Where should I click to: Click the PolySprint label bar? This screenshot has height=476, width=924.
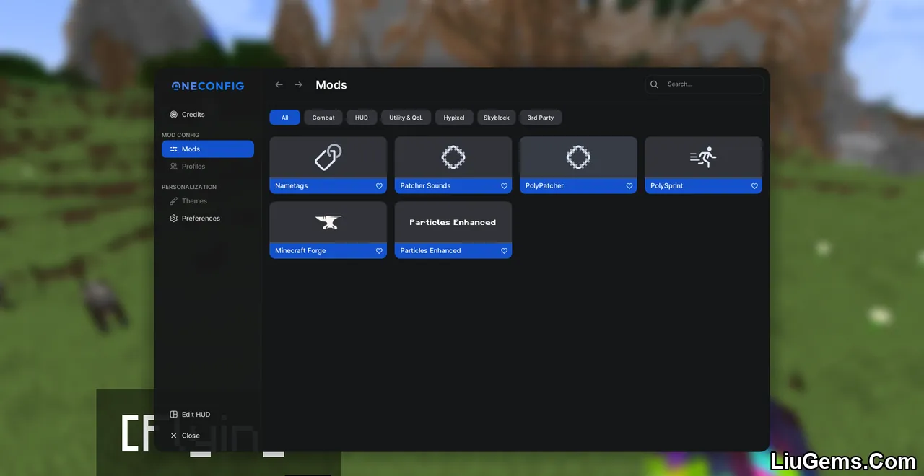pyautogui.click(x=703, y=186)
